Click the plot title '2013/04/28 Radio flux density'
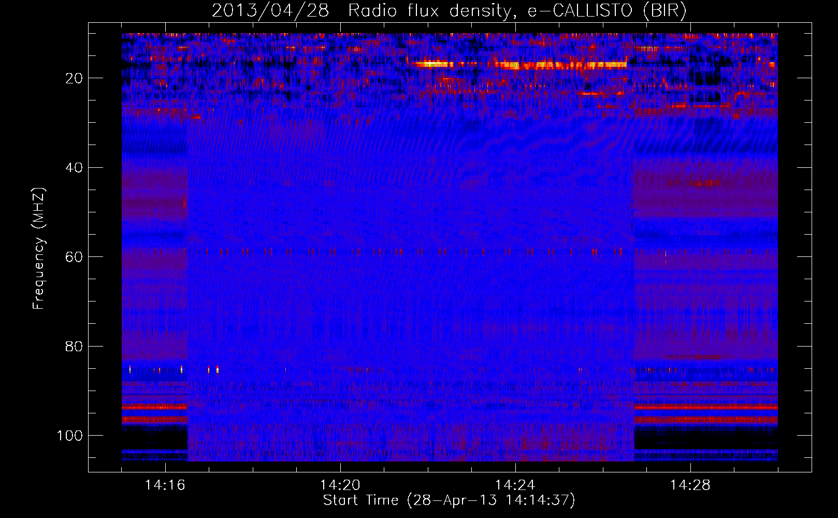Screen dimensions: 838x518 click(x=449, y=10)
